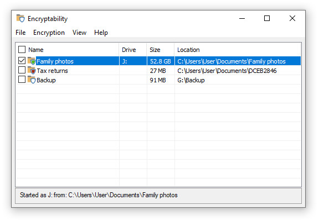
Task: Click the DCEB2846 location path
Action: pyautogui.click(x=227, y=71)
